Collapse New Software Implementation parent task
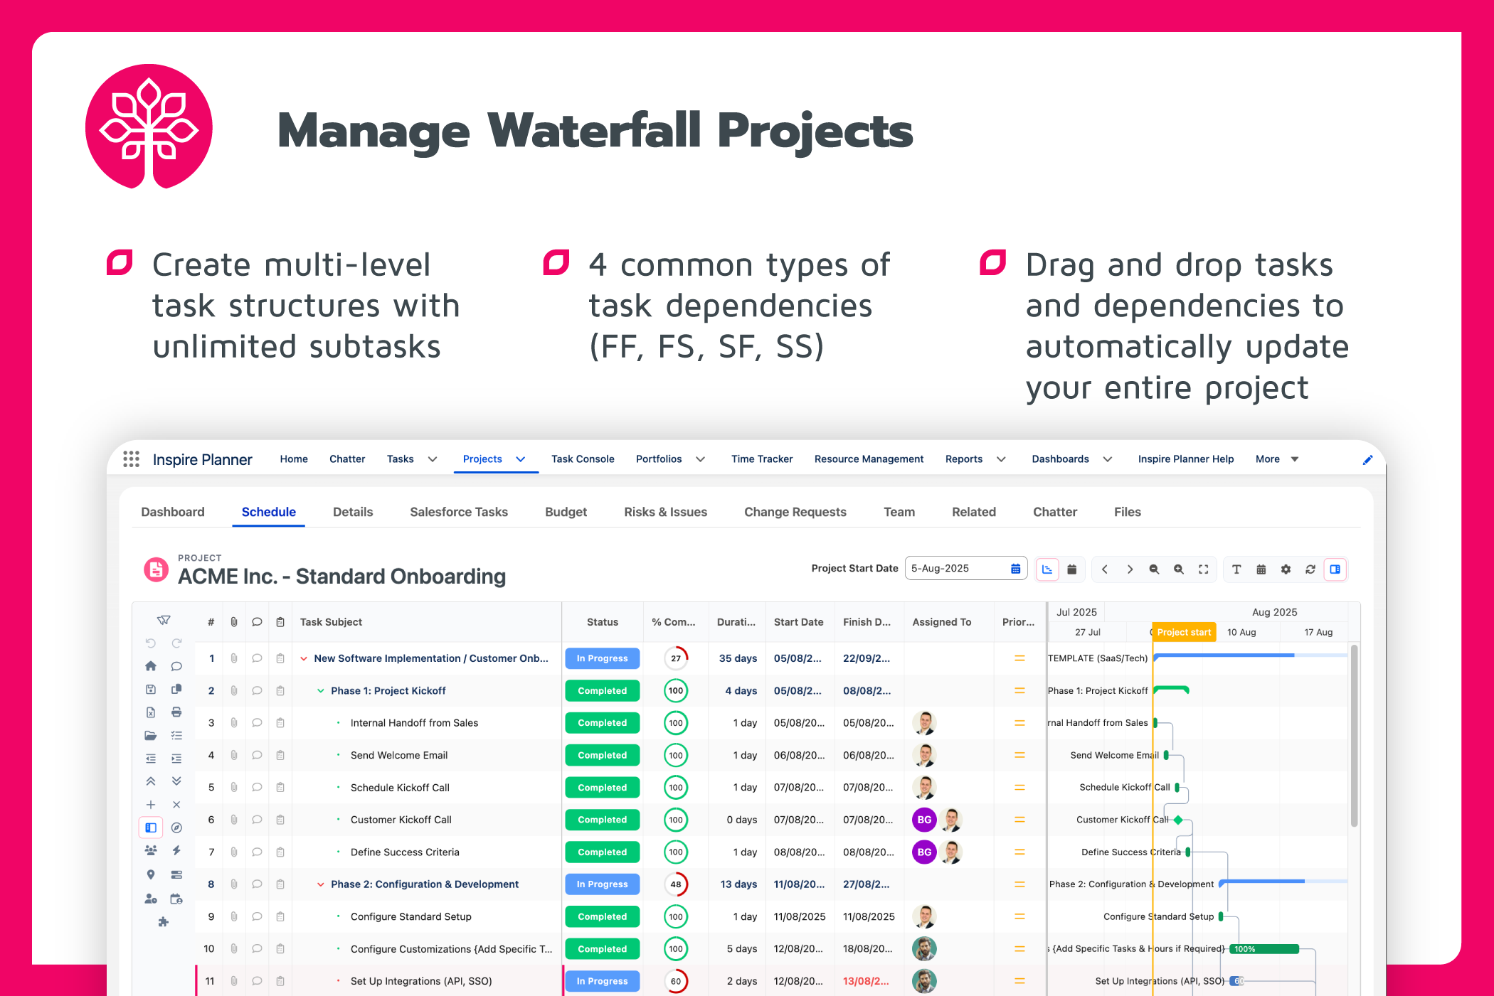1494x996 pixels. [304, 658]
